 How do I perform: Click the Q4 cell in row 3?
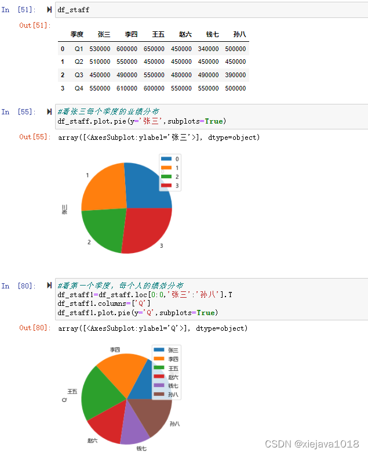coord(79,88)
